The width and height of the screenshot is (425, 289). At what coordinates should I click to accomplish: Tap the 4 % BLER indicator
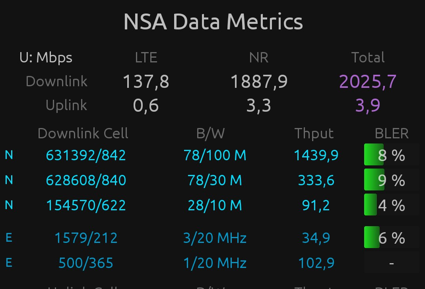click(x=391, y=206)
